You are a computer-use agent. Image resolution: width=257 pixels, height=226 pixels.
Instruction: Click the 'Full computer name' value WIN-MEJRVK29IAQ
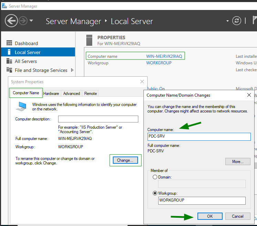click(x=75, y=139)
